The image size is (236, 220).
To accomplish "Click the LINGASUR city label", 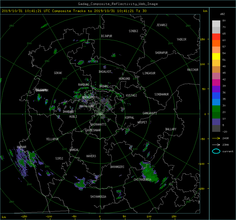I will pyautogui.click(x=149, y=73).
